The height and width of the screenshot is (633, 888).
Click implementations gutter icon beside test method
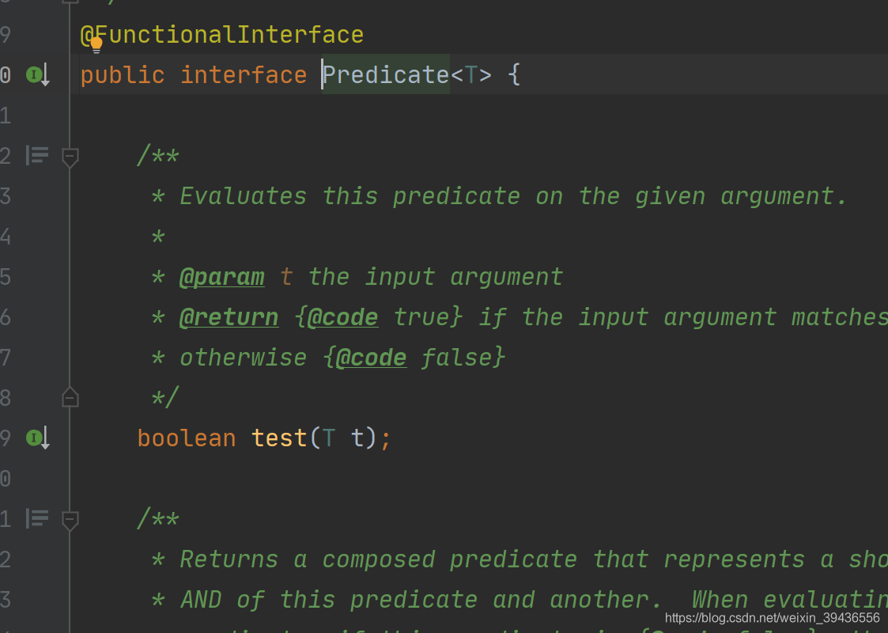click(36, 438)
